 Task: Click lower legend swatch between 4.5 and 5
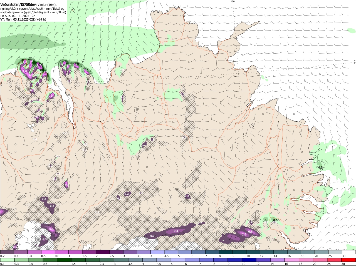coord(164,260)
